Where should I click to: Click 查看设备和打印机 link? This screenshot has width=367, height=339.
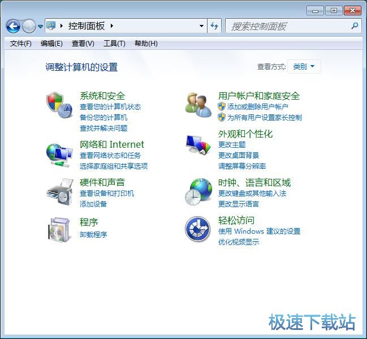point(107,194)
